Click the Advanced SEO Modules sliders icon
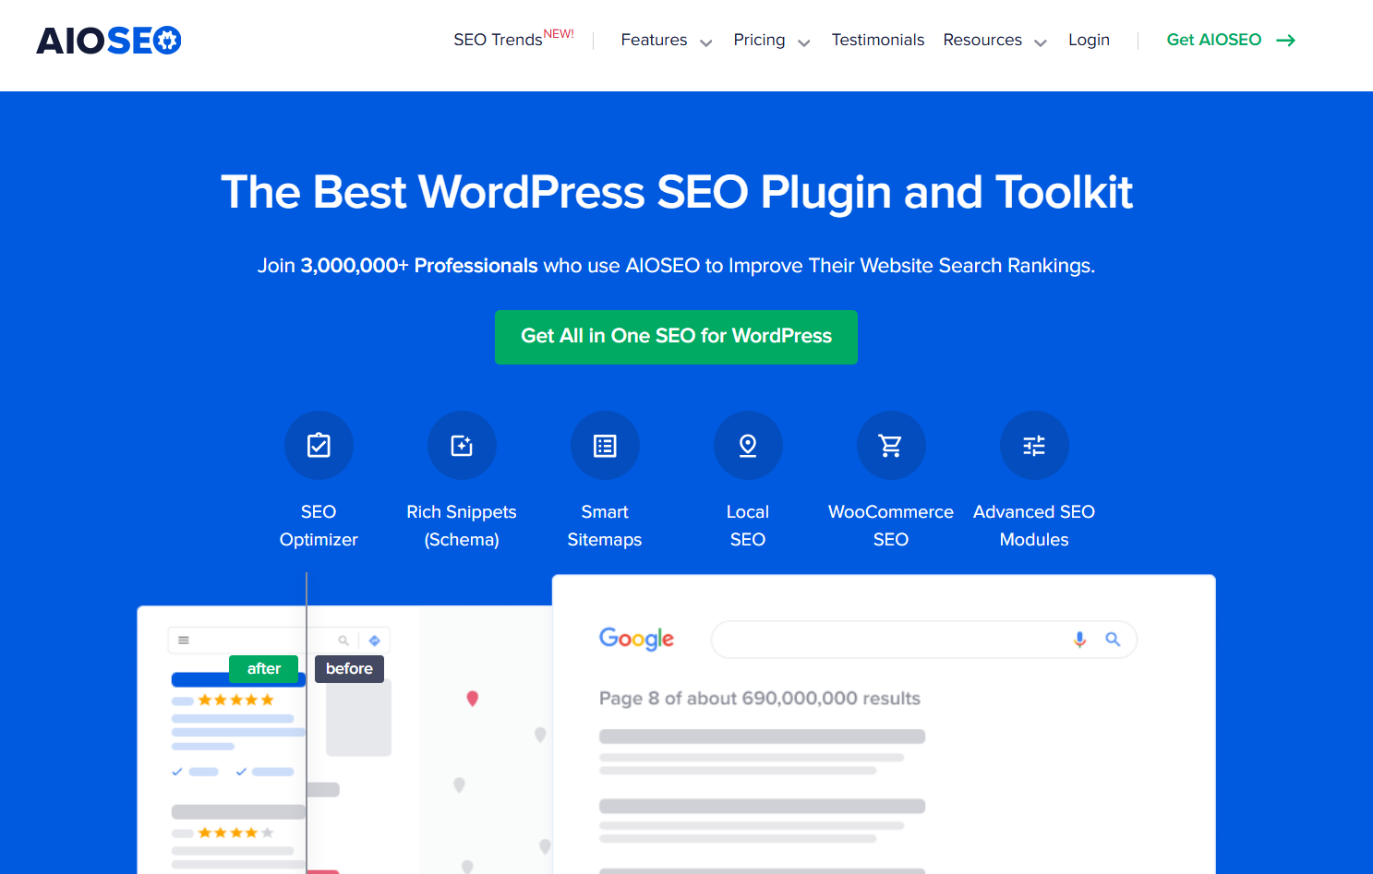The height and width of the screenshot is (874, 1373). [x=1034, y=446]
